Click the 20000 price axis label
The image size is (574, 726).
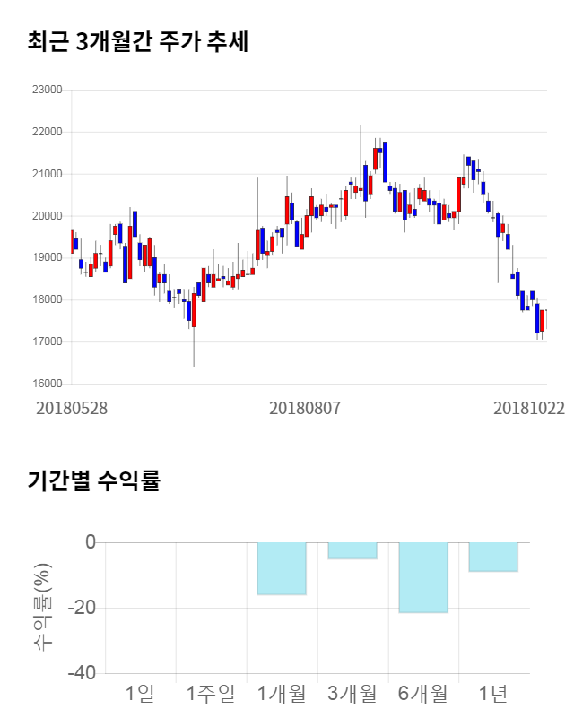coord(46,216)
